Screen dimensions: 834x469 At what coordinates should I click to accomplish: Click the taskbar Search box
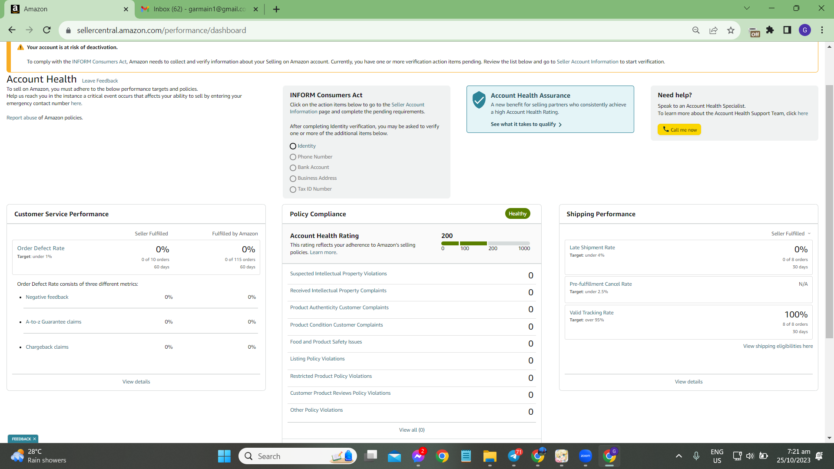click(x=298, y=456)
